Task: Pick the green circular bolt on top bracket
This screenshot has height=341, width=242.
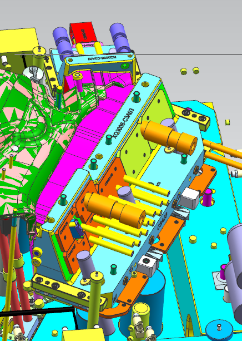Action: [125, 65]
